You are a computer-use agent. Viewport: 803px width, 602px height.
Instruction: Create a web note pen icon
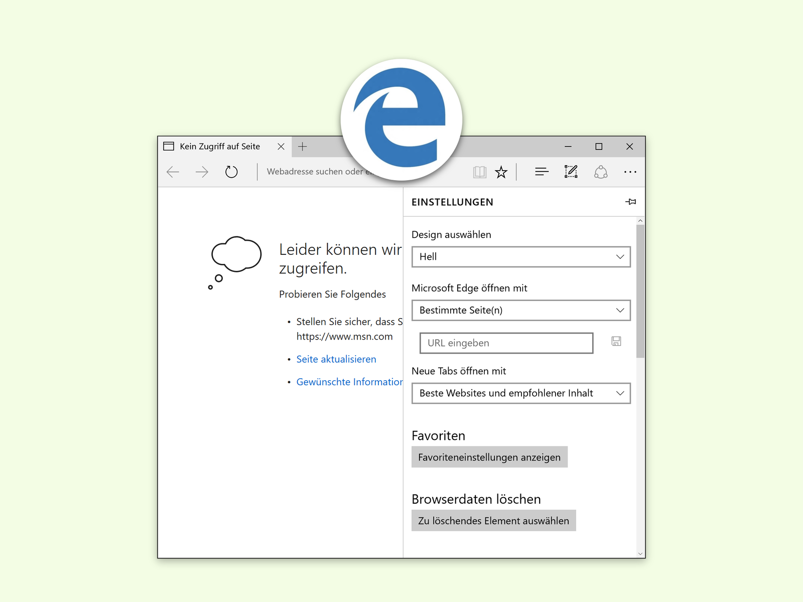[571, 172]
